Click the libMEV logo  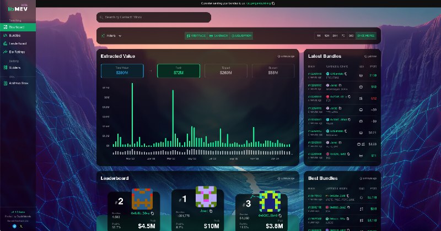[x=14, y=9]
